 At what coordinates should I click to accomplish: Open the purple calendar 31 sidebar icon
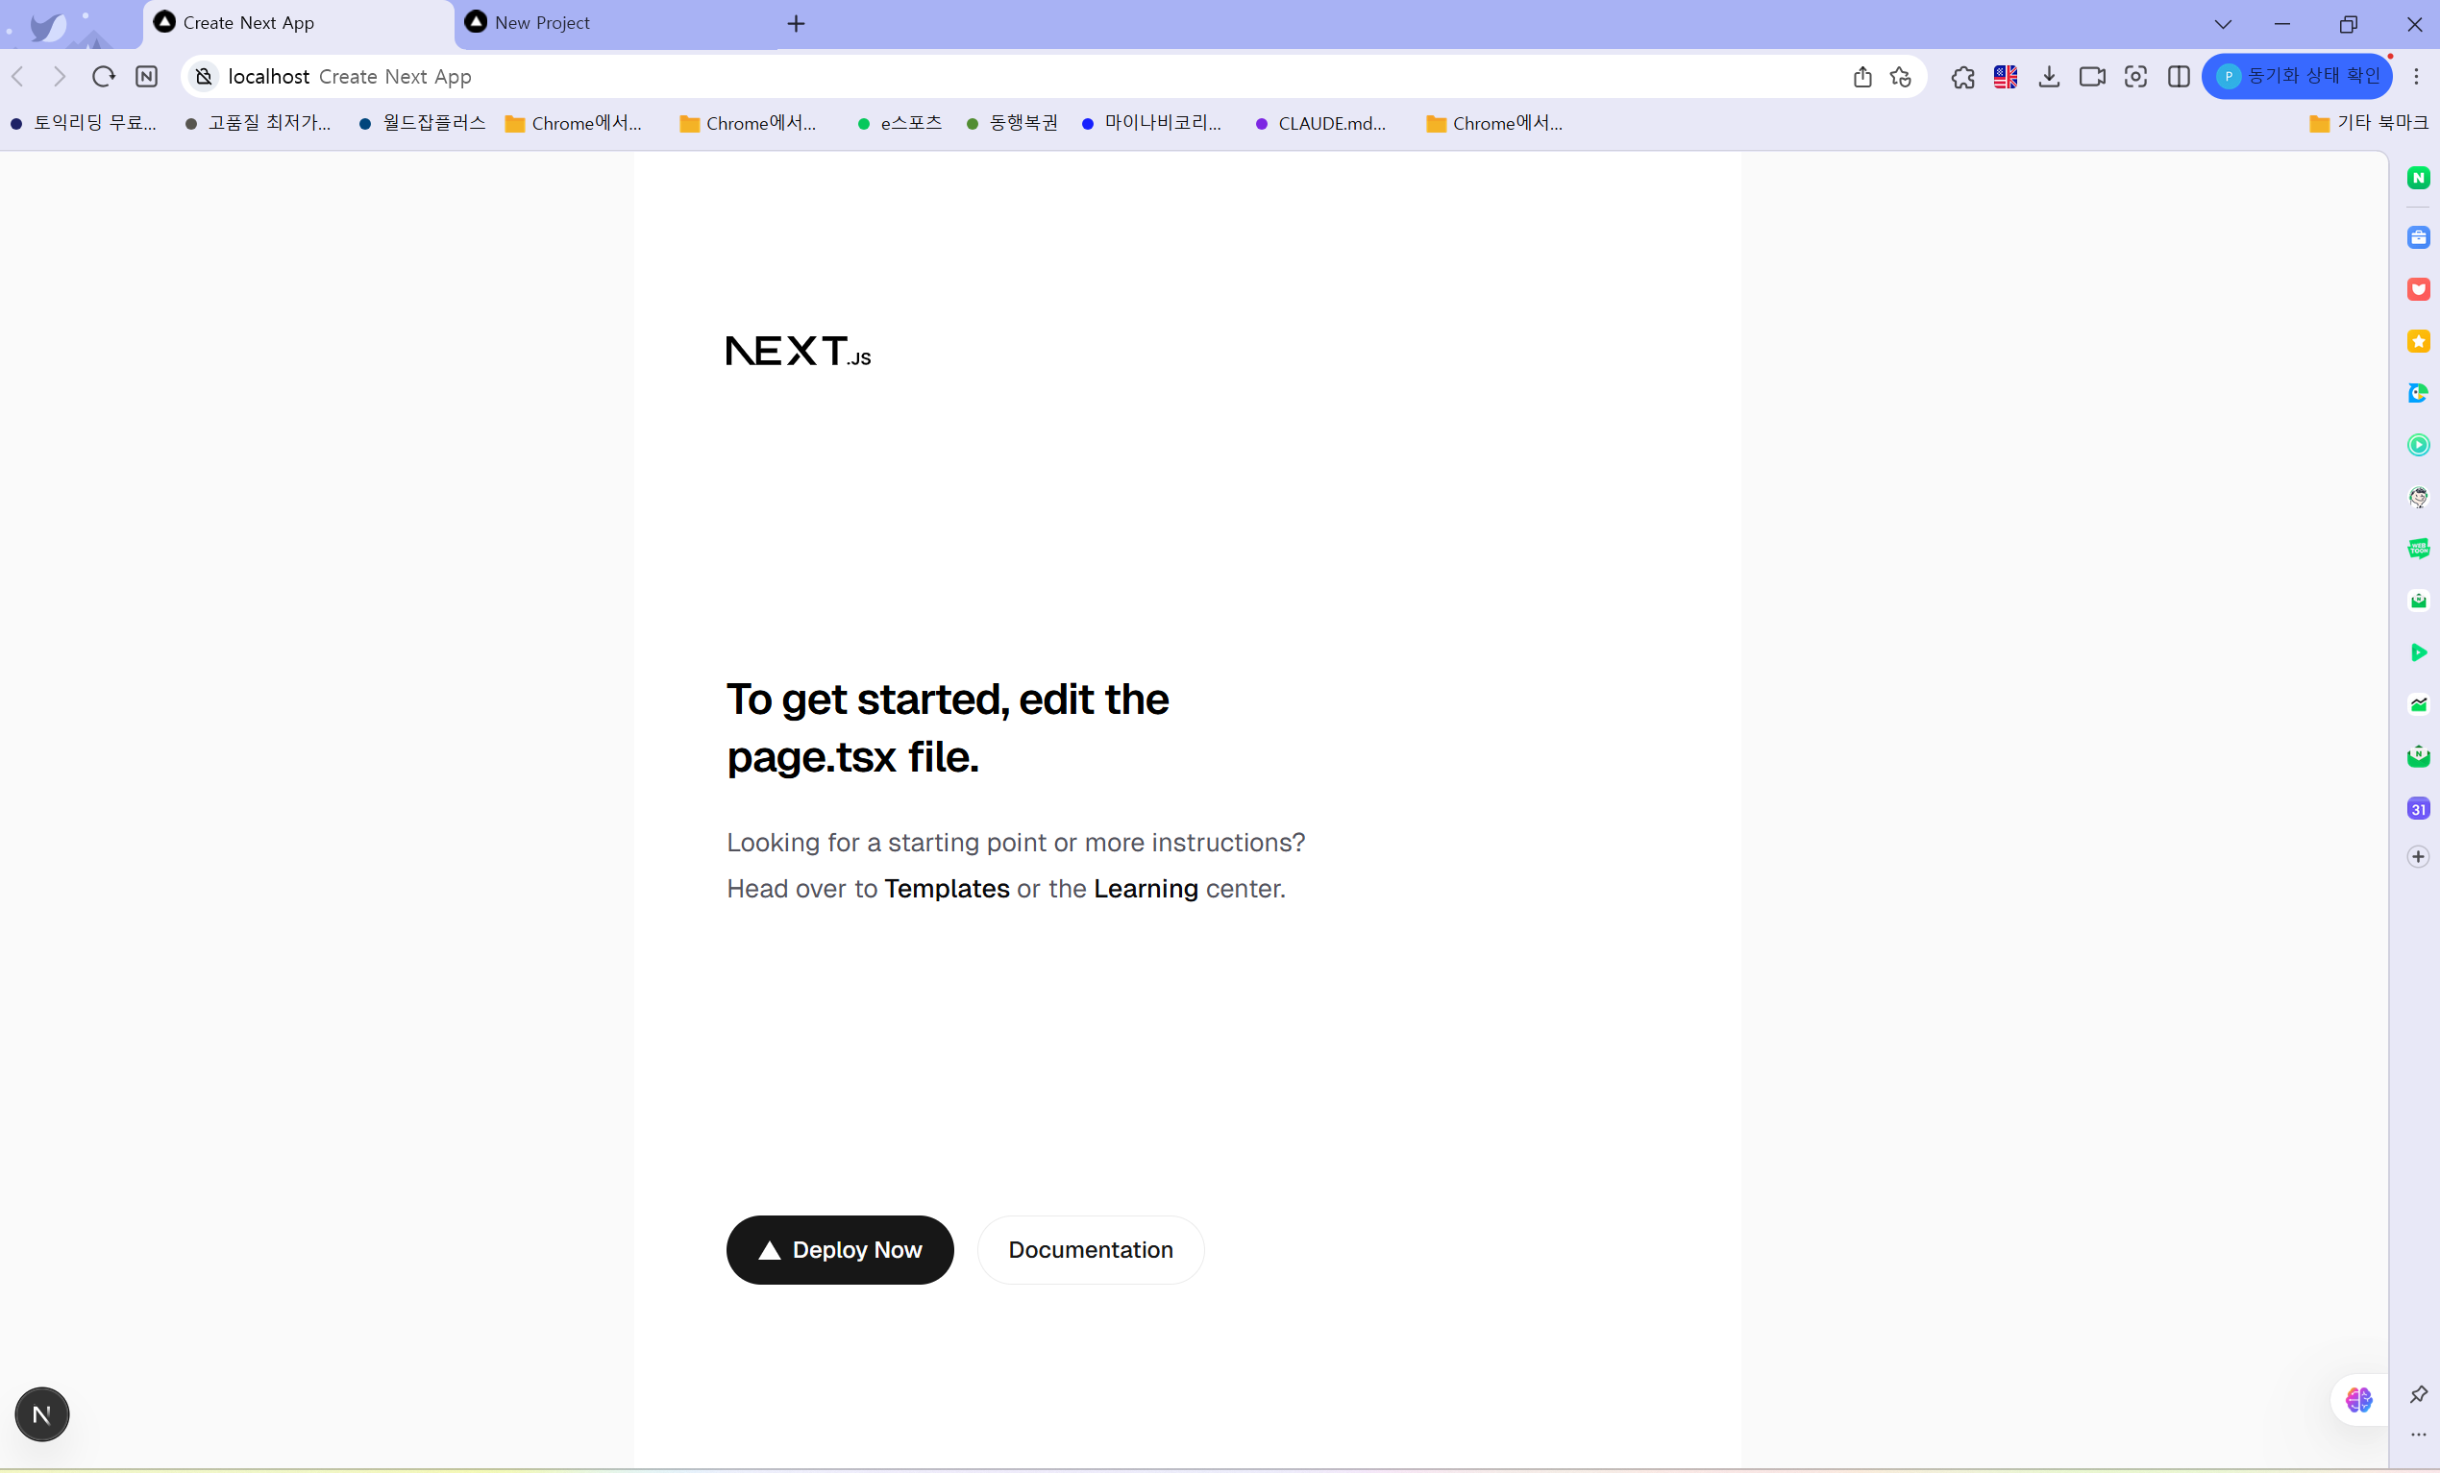2417,809
